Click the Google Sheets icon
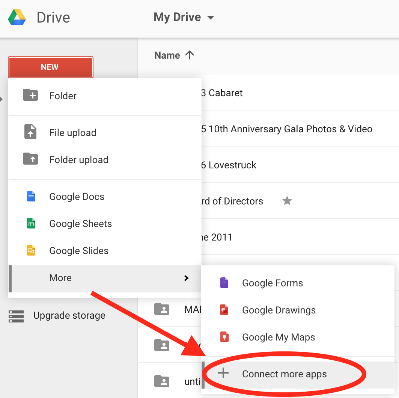 click(31, 223)
